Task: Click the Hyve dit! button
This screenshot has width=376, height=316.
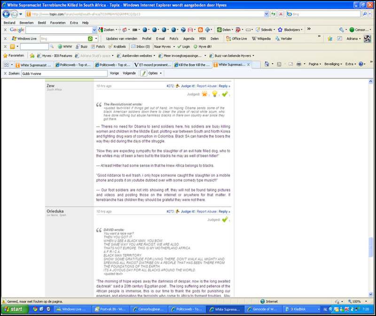Action: pyautogui.click(x=203, y=46)
